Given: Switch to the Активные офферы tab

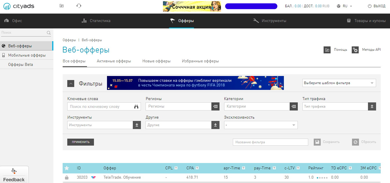Looking at the screenshot, I should (114, 61).
